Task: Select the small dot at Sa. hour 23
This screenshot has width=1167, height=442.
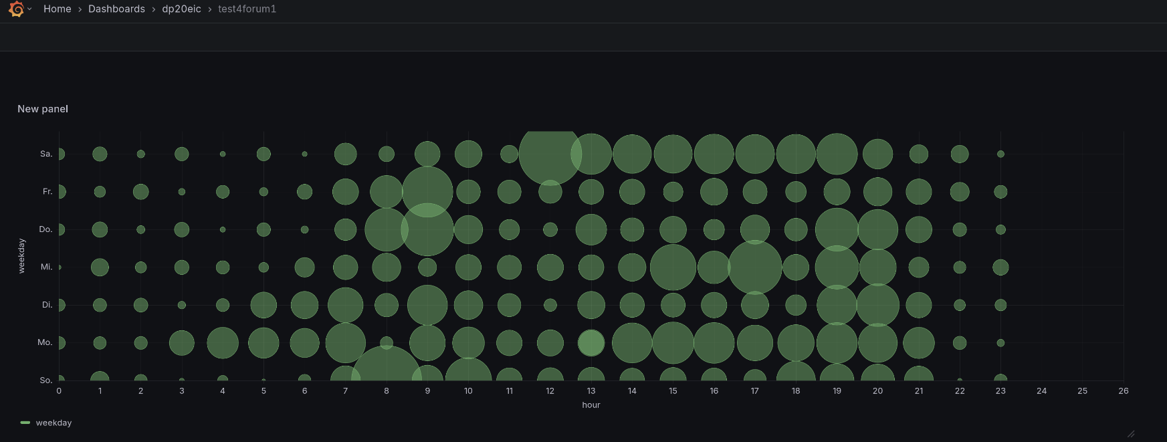Action: point(1000,154)
